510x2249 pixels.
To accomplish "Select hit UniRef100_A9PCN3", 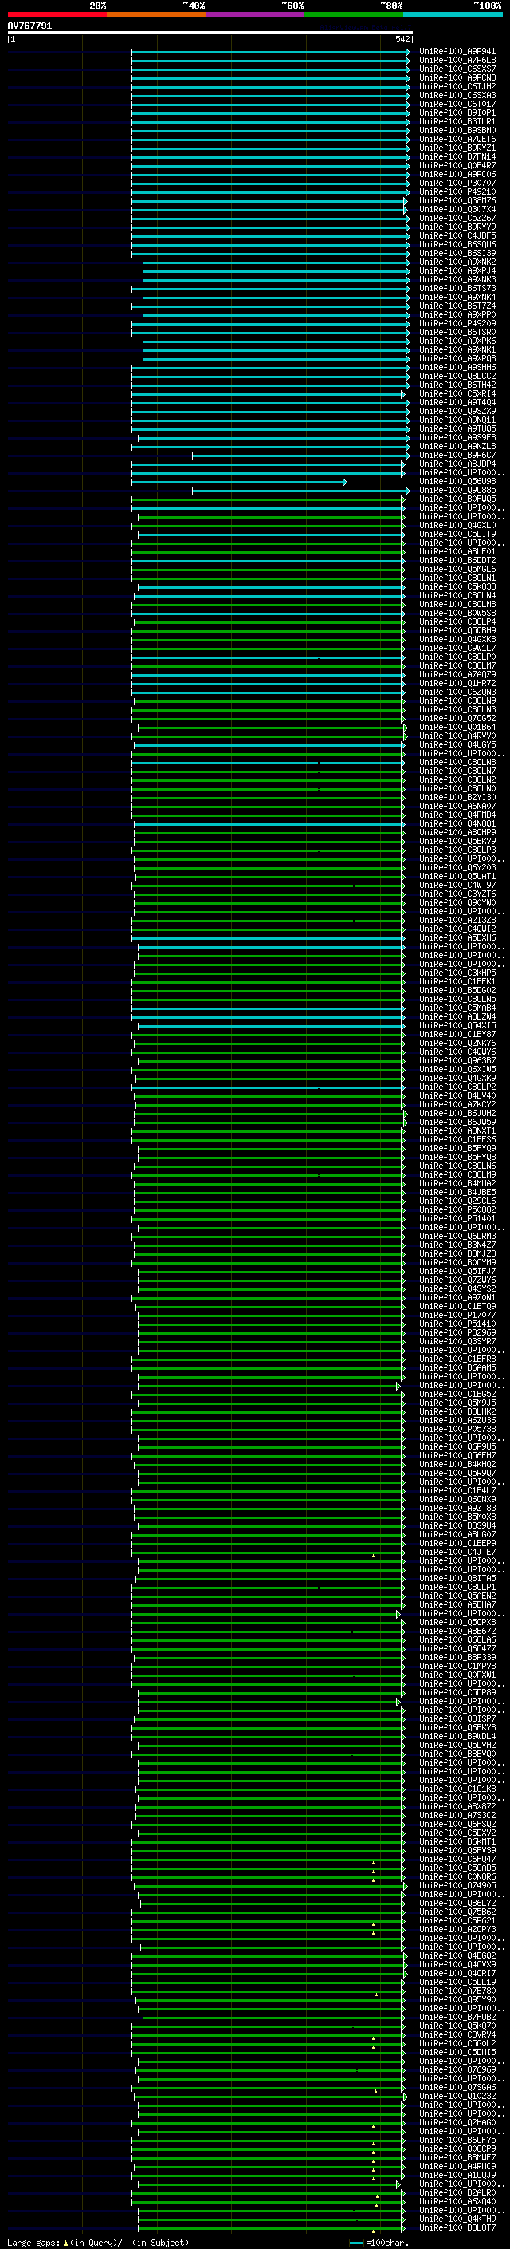I will (x=457, y=77).
